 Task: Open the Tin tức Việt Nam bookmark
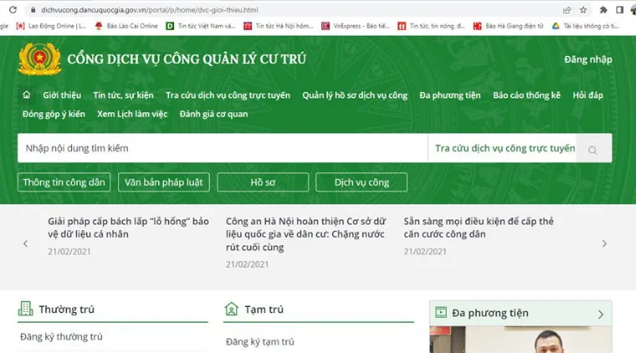click(x=201, y=26)
